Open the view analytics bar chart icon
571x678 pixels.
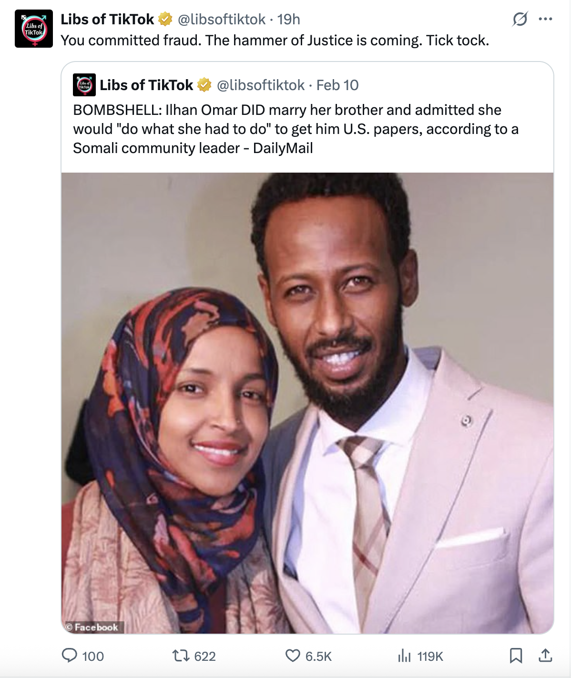pos(404,656)
